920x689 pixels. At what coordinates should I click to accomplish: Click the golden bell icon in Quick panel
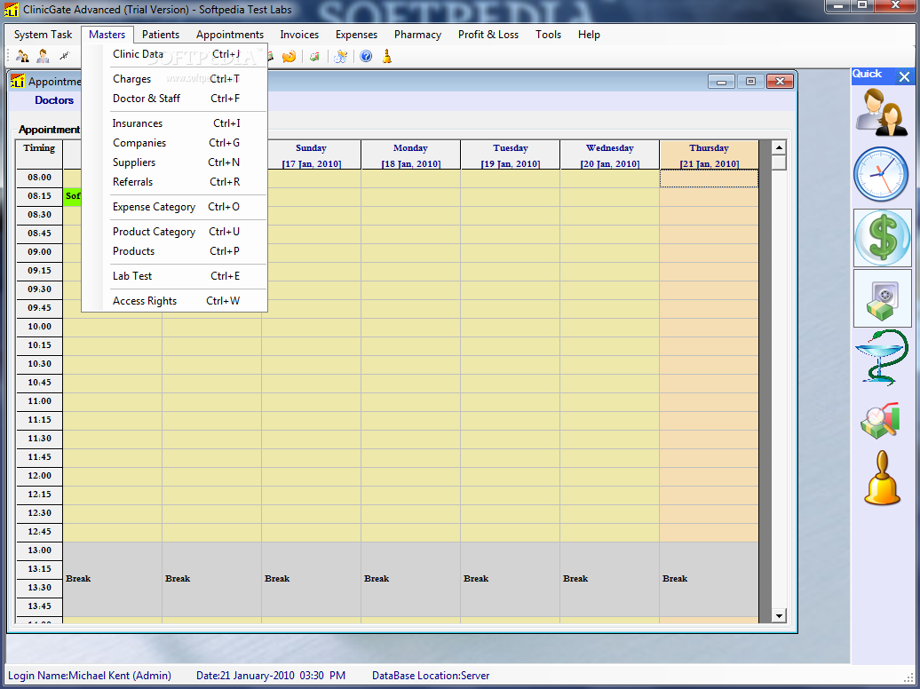882,479
